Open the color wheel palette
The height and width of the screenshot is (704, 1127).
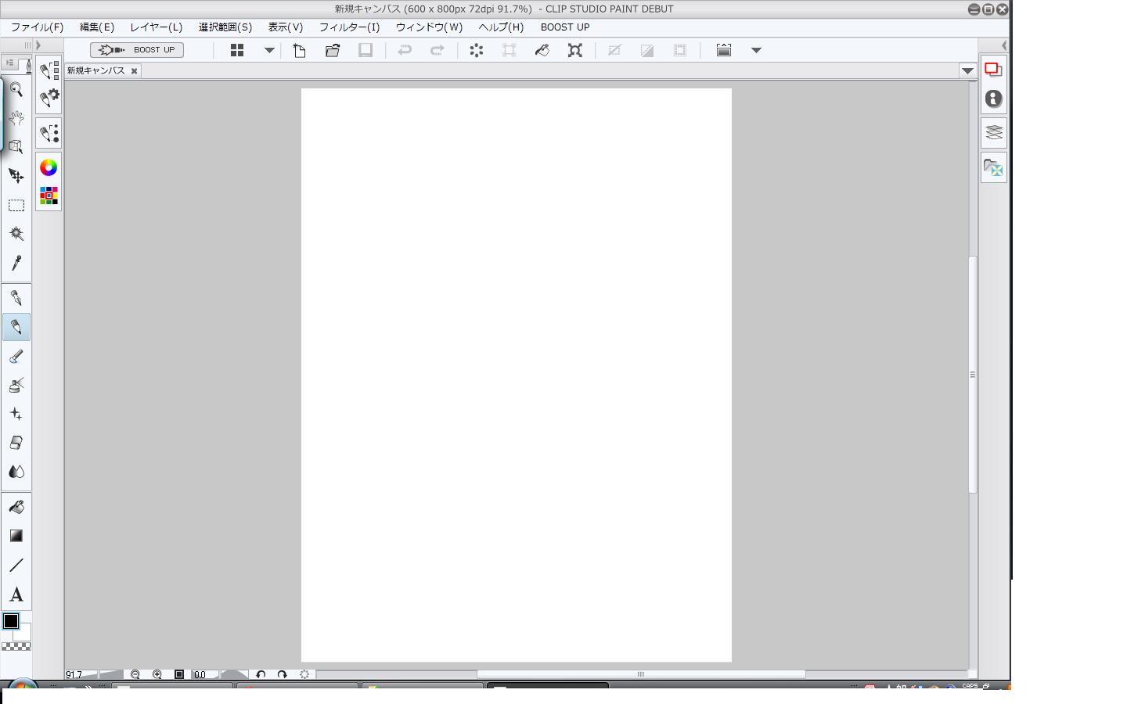(49, 167)
